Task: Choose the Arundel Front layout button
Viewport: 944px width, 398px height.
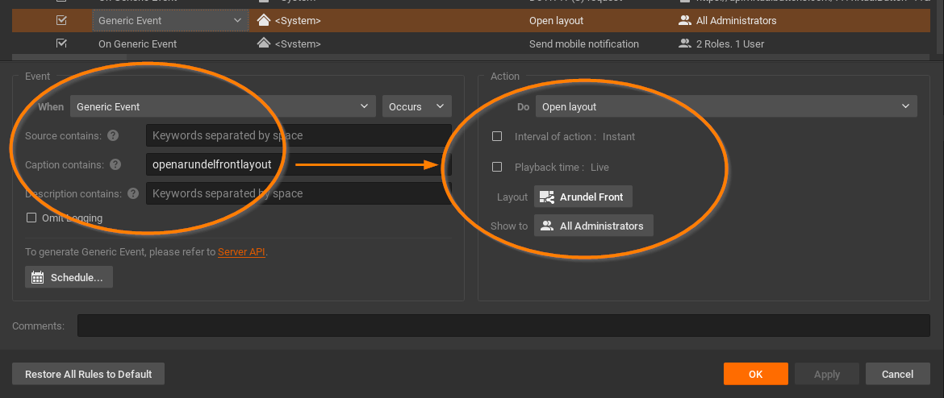Action: [x=583, y=197]
